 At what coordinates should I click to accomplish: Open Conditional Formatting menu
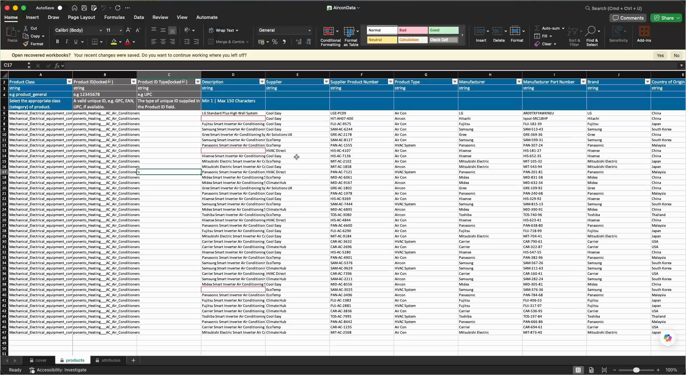point(330,36)
